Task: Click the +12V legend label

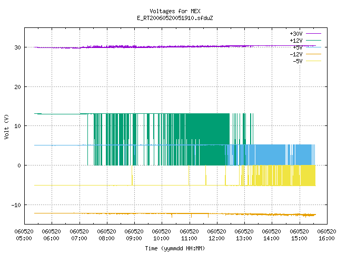Action: click(x=296, y=41)
